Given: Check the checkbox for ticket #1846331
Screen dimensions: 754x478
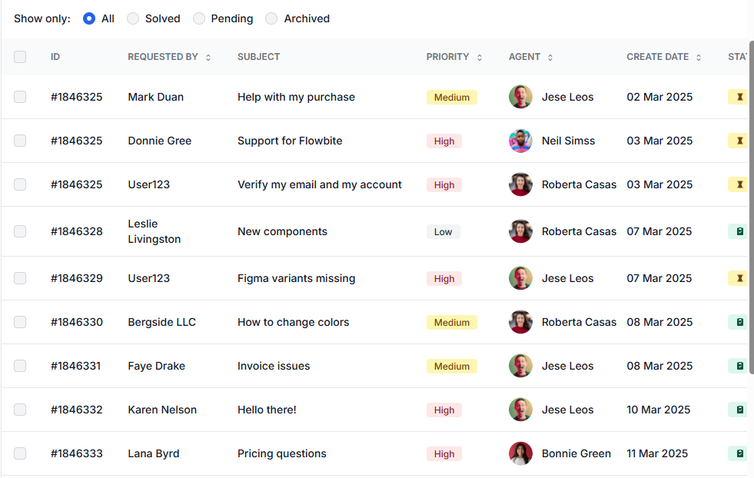Looking at the screenshot, I should click(20, 366).
